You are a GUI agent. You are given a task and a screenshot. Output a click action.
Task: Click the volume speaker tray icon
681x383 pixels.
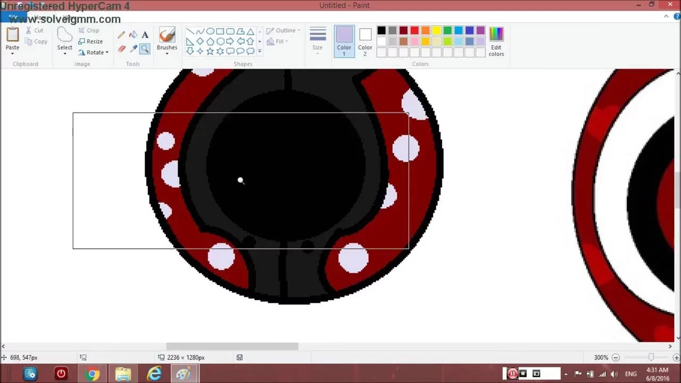(613, 374)
